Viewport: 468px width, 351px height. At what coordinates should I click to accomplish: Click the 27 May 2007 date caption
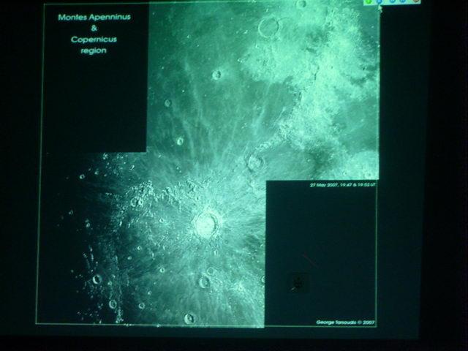(343, 185)
